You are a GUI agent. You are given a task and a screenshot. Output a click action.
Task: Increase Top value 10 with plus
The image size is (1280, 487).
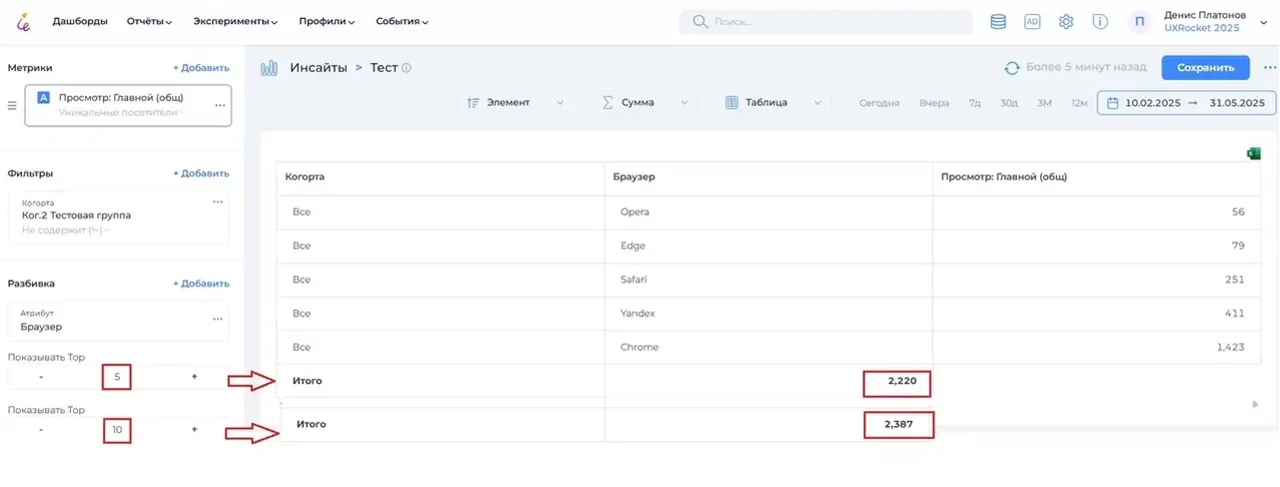tap(194, 429)
